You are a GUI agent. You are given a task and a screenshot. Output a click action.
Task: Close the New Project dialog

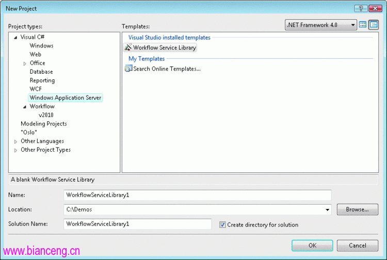pyautogui.click(x=375, y=8)
